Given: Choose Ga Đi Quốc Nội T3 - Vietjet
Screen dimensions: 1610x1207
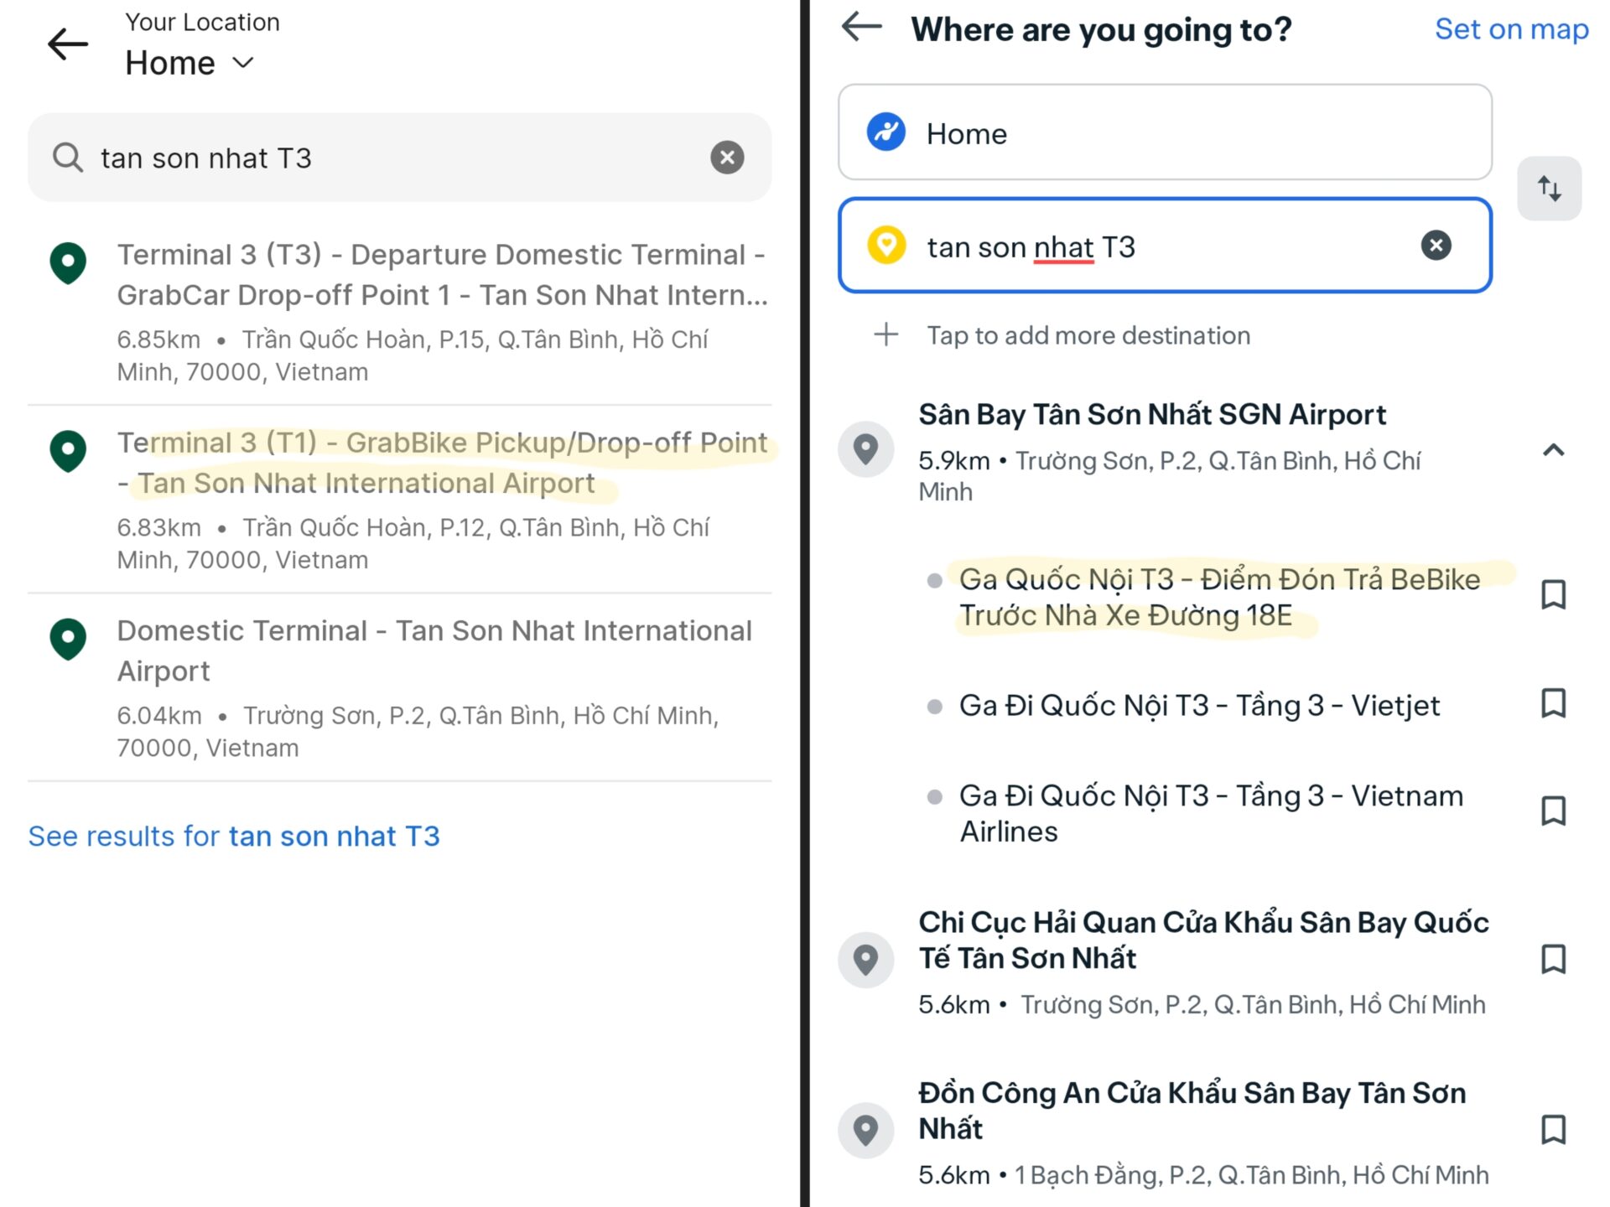Looking at the screenshot, I should 1199,705.
